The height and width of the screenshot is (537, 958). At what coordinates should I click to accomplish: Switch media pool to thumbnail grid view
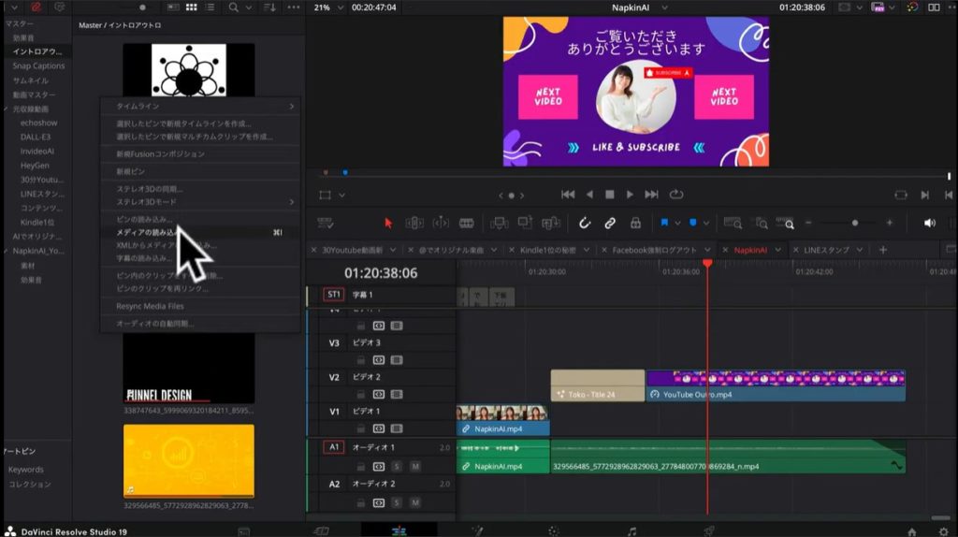[x=191, y=7]
